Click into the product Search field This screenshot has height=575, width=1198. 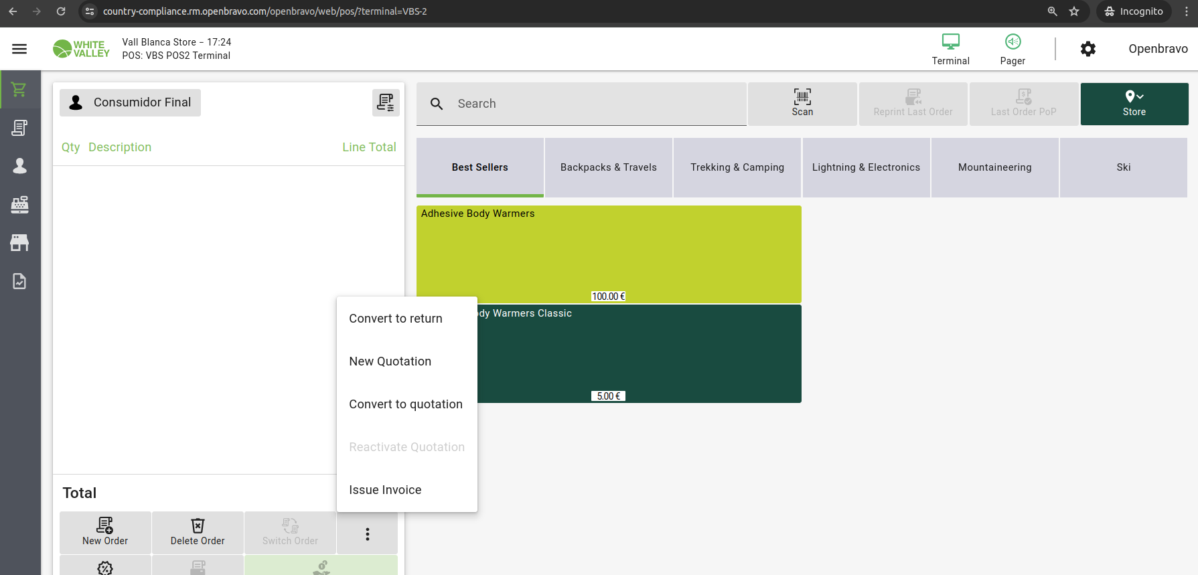[x=596, y=104]
